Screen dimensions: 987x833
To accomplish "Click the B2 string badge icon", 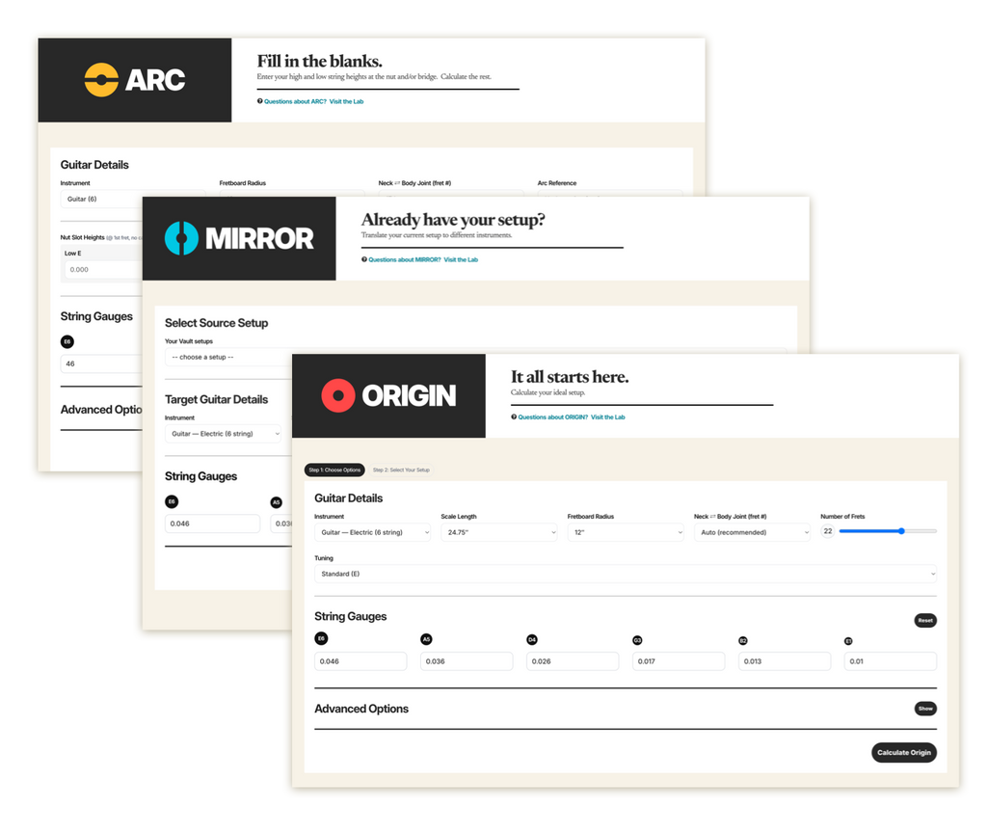I will tap(743, 639).
